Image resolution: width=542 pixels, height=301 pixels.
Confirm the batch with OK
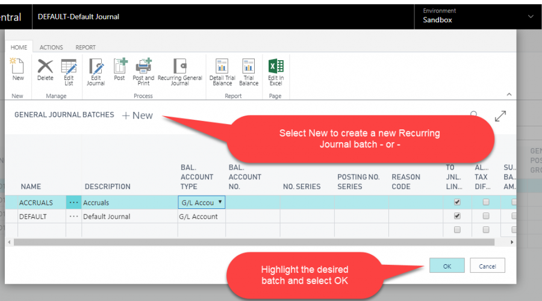click(447, 265)
